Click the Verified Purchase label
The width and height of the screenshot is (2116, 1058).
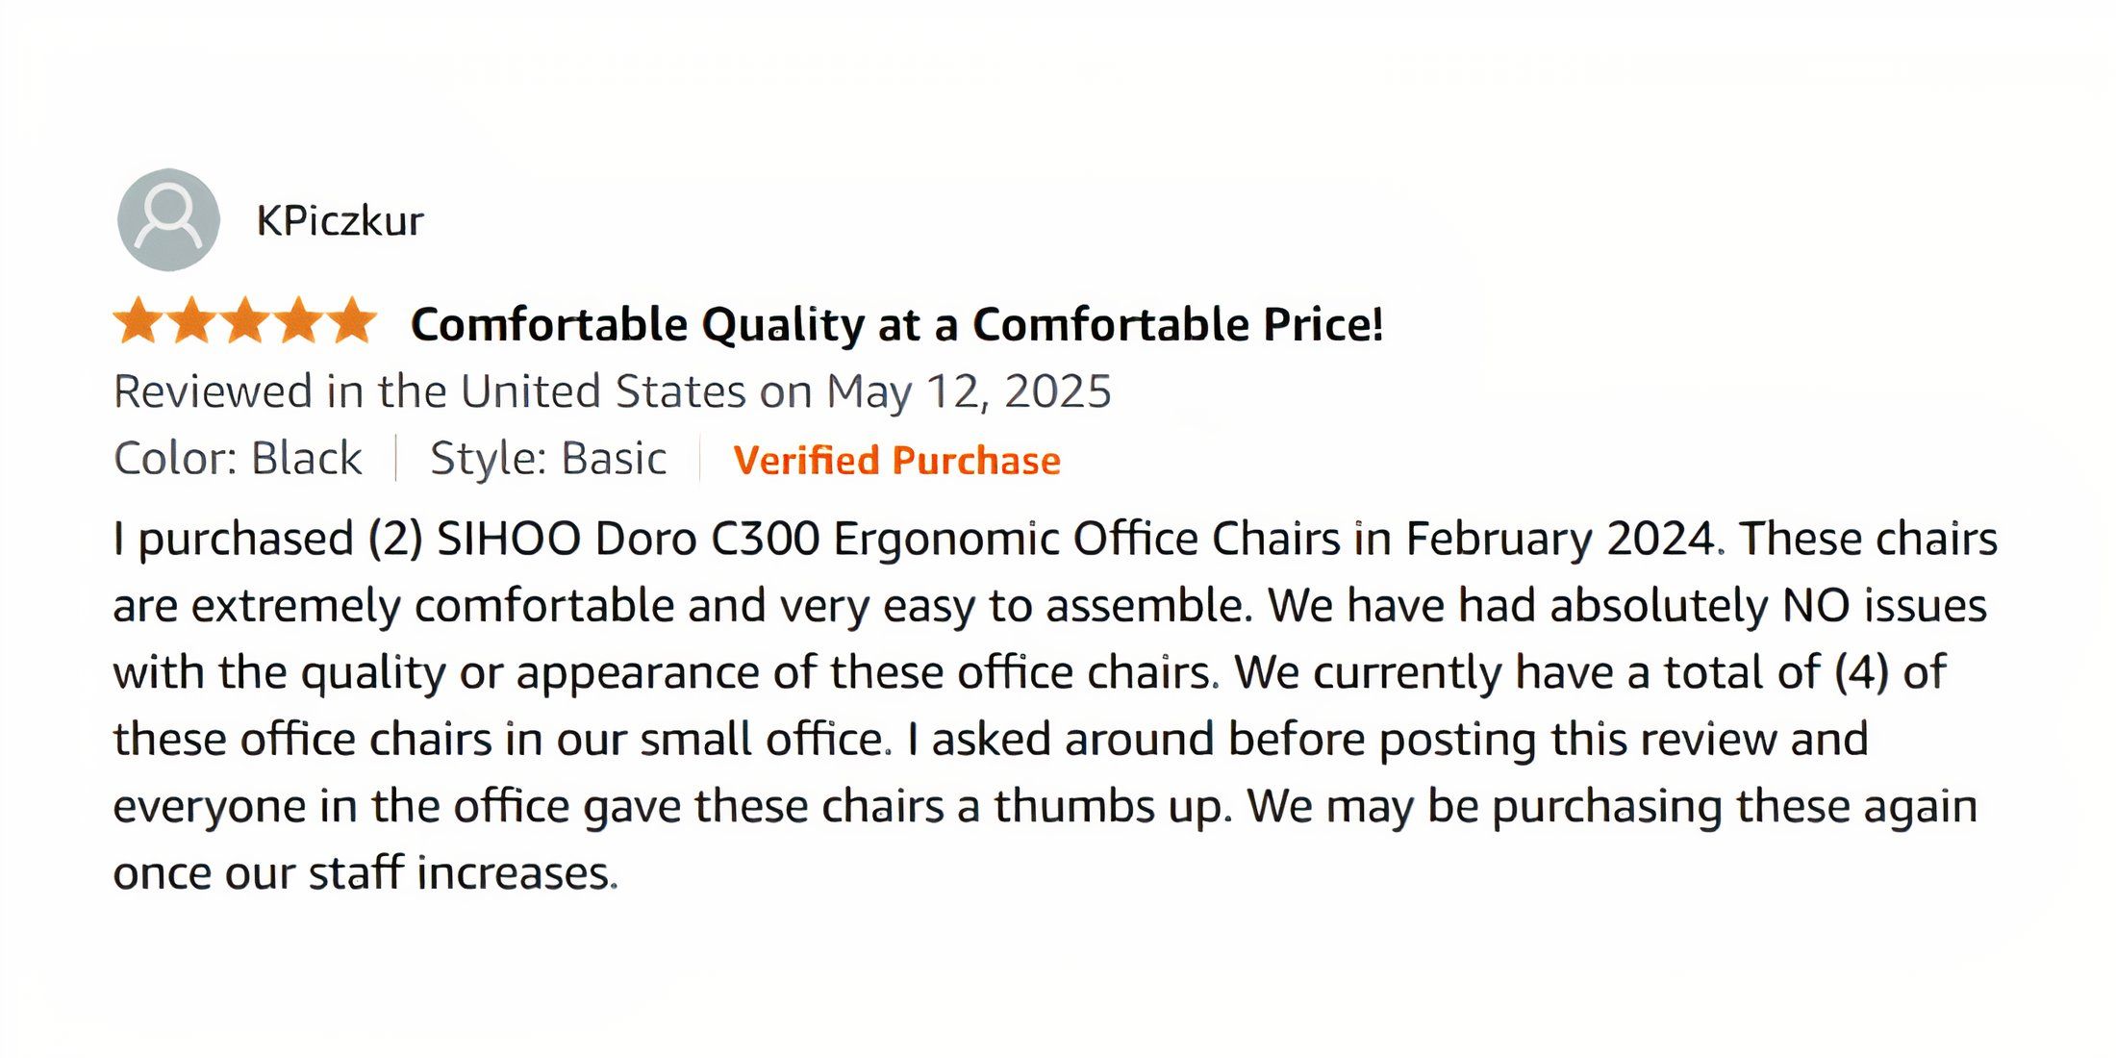click(896, 461)
